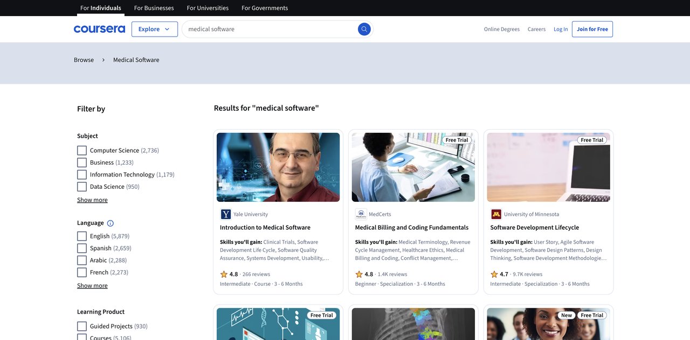This screenshot has height=340, width=690.
Task: Toggle the French language filter
Action: (82, 272)
